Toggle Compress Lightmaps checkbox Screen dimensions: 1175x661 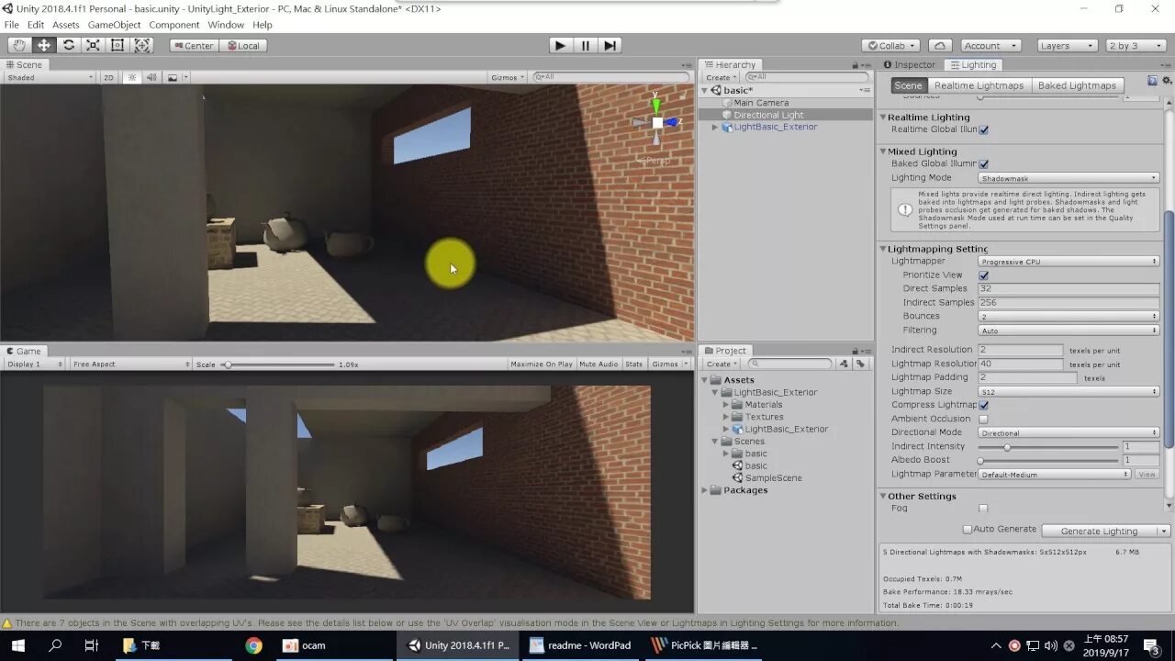pyautogui.click(x=983, y=405)
